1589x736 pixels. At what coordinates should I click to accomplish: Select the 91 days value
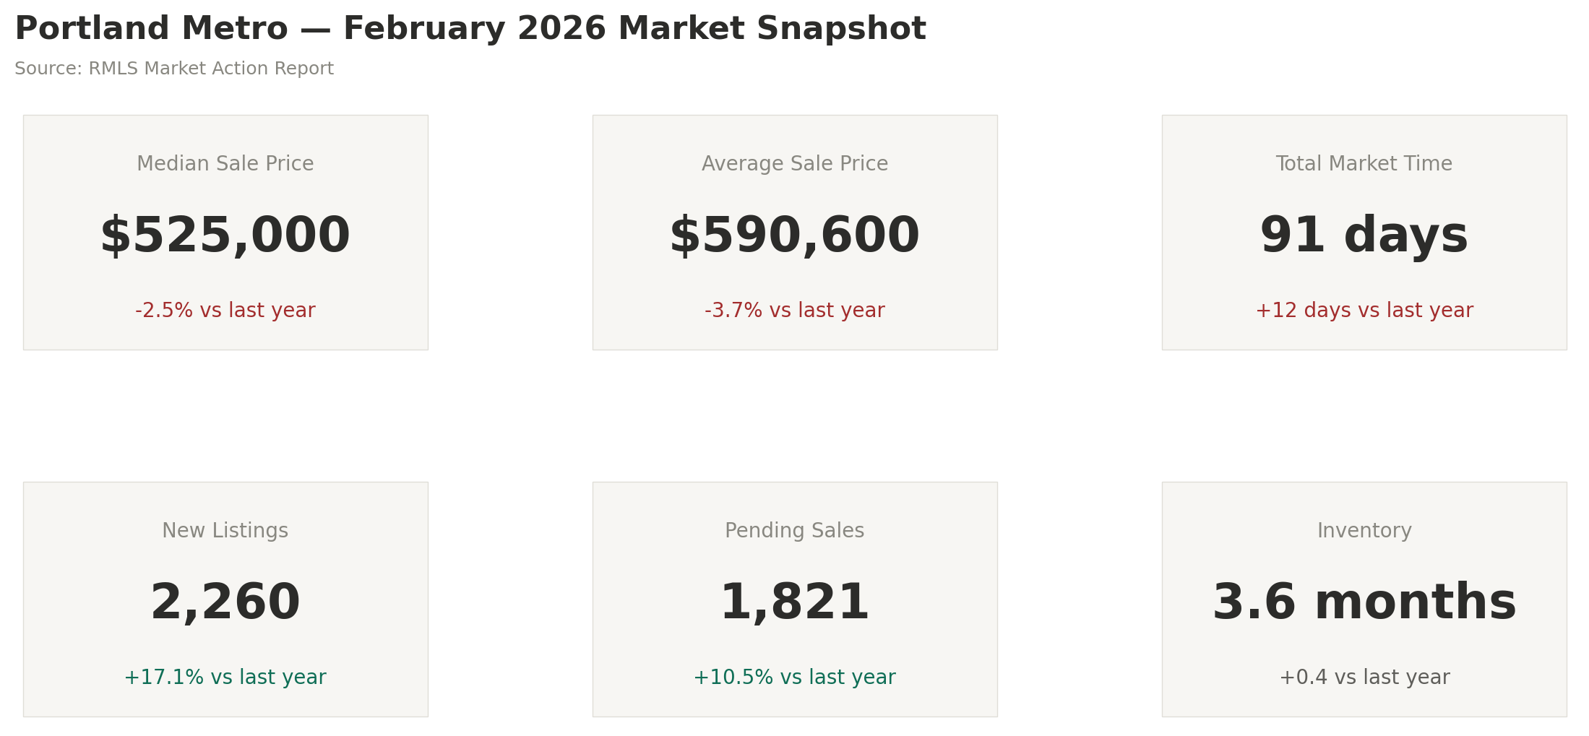(x=1364, y=236)
